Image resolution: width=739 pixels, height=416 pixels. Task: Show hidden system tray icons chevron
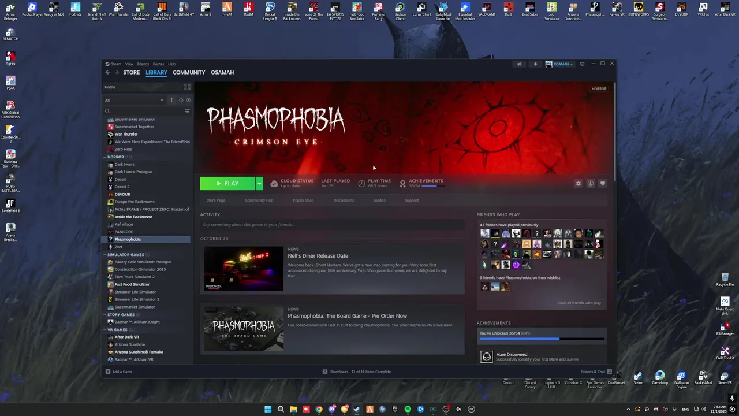[x=628, y=409]
